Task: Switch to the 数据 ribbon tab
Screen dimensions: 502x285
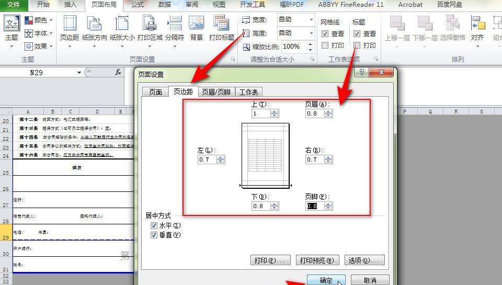Action: 165,5
